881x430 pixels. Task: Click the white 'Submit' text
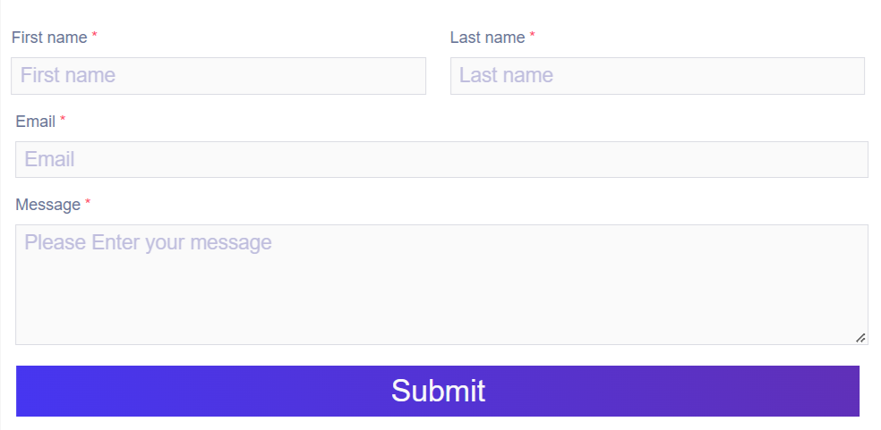[438, 391]
